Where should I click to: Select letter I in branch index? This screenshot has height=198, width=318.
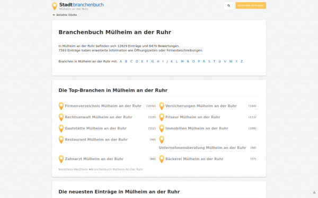(163, 61)
